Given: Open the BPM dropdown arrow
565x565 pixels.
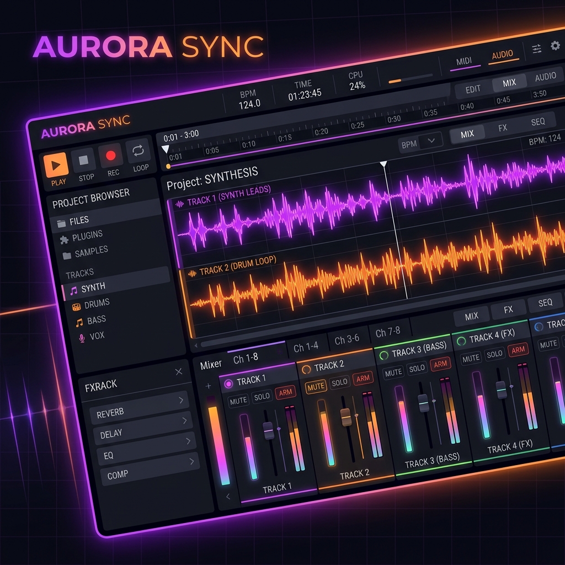Looking at the screenshot, I should pyautogui.click(x=431, y=141).
